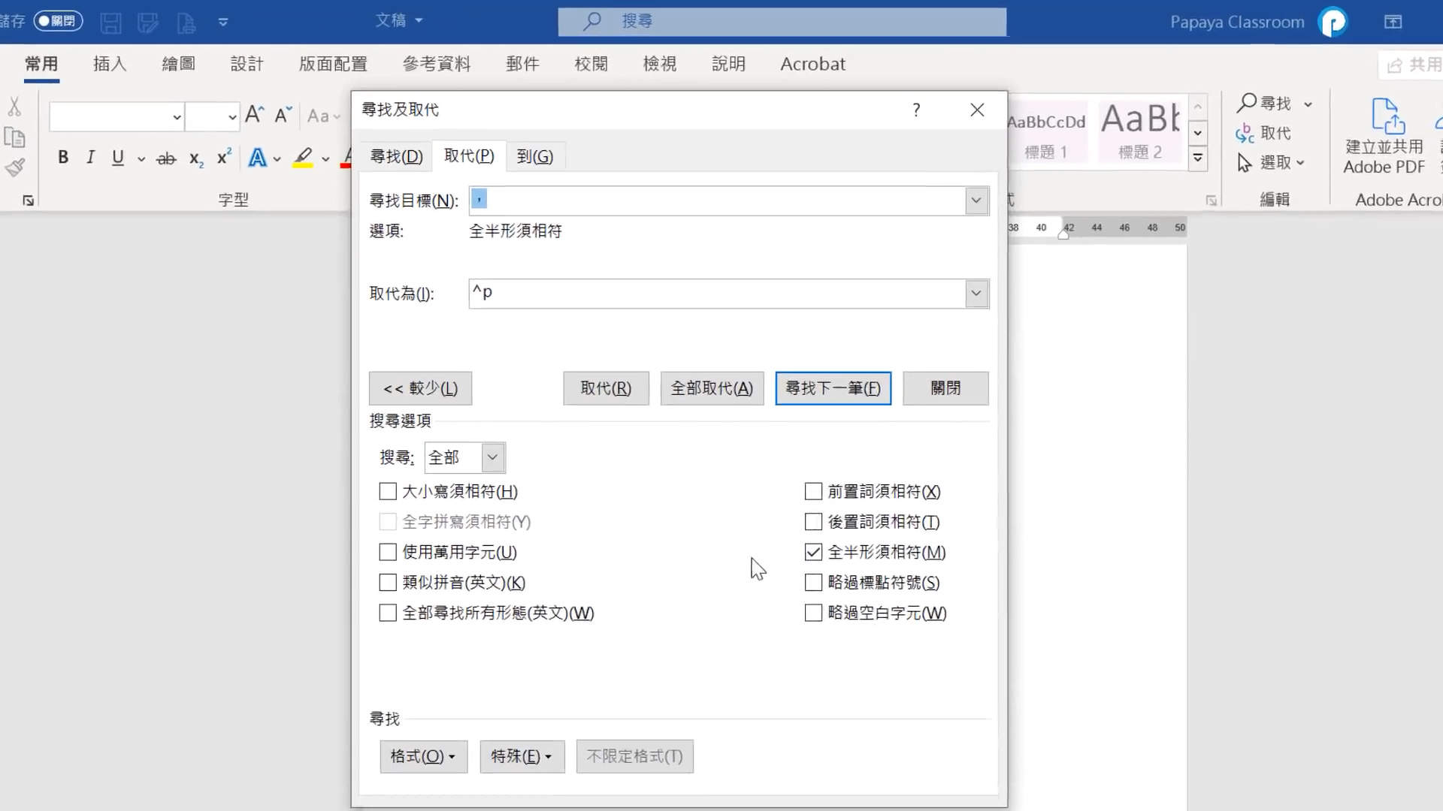Click the 全部取代 button

point(711,388)
